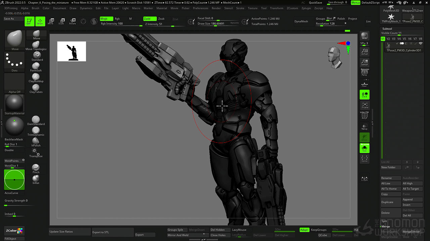430x241 pixels.
Task: Click the Rotate transform icon
Action: [x=73, y=21]
